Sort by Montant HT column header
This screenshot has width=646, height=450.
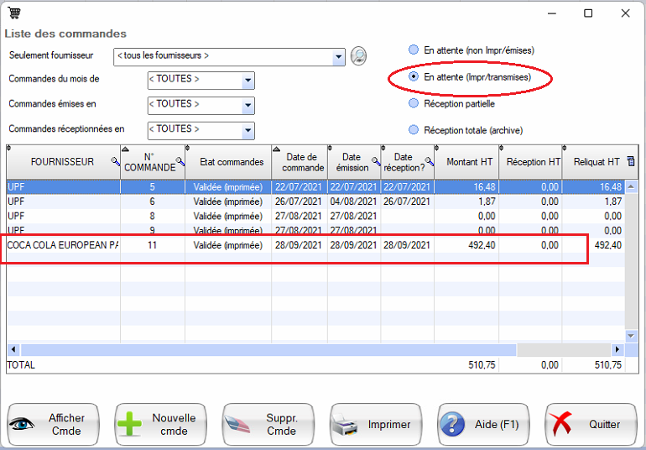pos(466,162)
